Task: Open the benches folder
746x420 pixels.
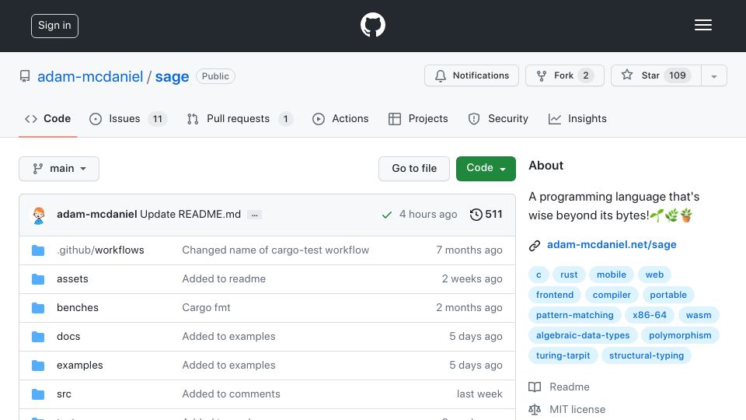Action: 78,308
